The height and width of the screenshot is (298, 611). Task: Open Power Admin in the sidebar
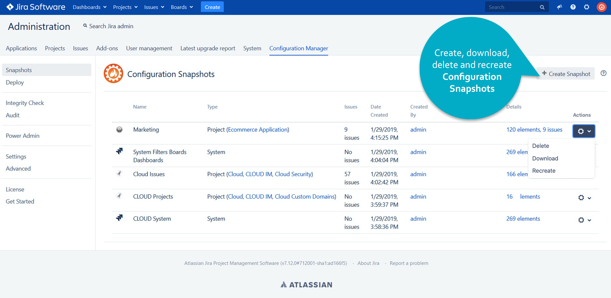click(23, 136)
